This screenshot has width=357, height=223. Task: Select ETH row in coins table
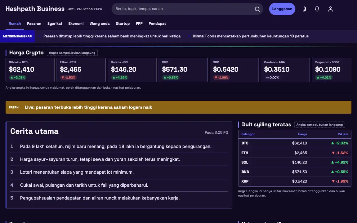295,153
